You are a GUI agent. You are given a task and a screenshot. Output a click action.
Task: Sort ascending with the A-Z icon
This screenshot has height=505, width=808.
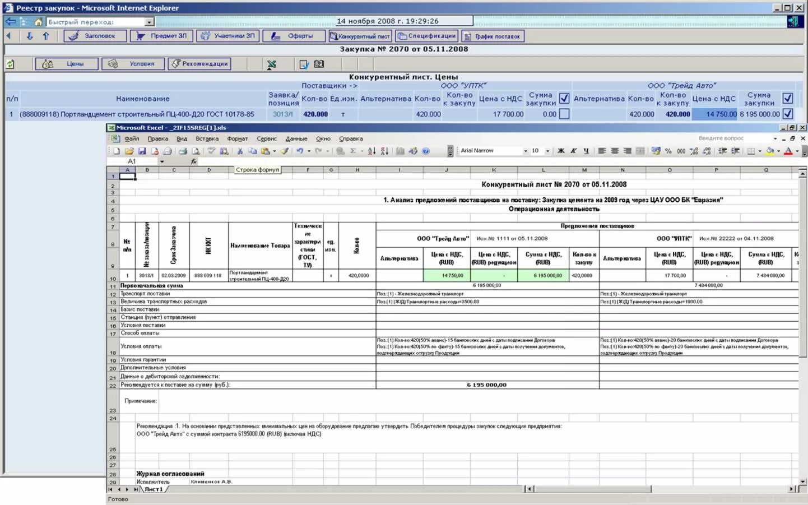tap(372, 151)
